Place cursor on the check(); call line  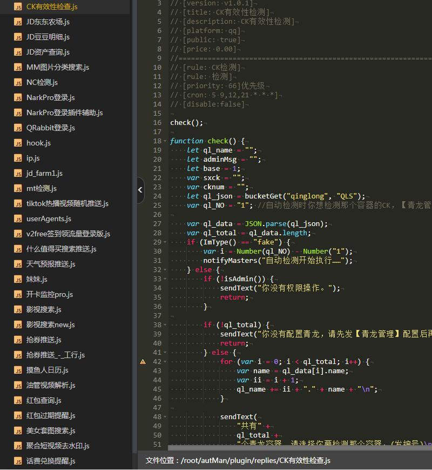click(x=187, y=123)
